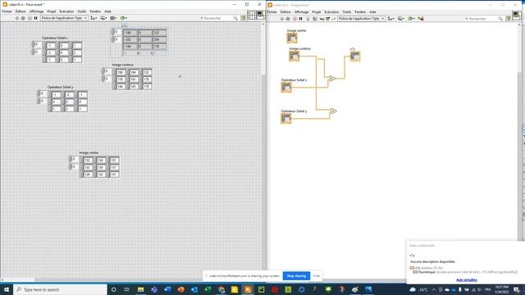Click Image contour row index stepper
Image resolution: width=525 pixels, height=295 pixels.
103,71
